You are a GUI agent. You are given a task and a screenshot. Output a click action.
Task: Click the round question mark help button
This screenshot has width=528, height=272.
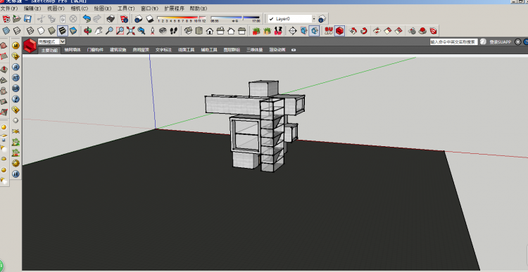(x=15, y=99)
